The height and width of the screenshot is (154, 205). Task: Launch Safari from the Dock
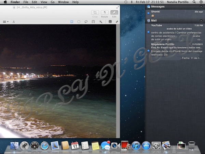coord(44,146)
